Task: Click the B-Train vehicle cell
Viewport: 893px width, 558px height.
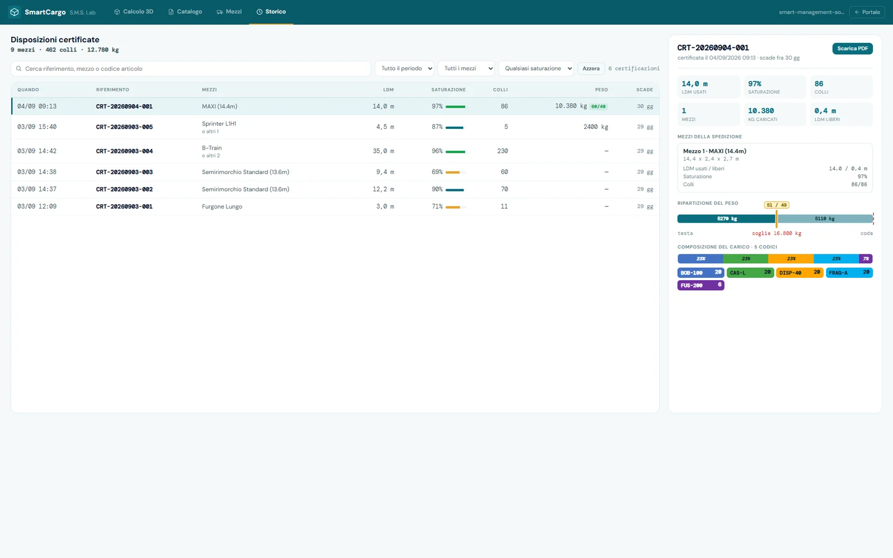Action: 212,151
